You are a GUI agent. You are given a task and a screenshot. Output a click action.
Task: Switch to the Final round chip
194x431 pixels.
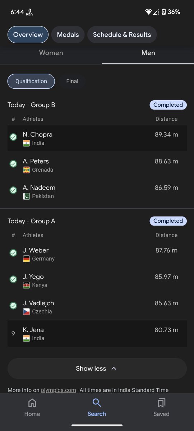click(x=72, y=81)
